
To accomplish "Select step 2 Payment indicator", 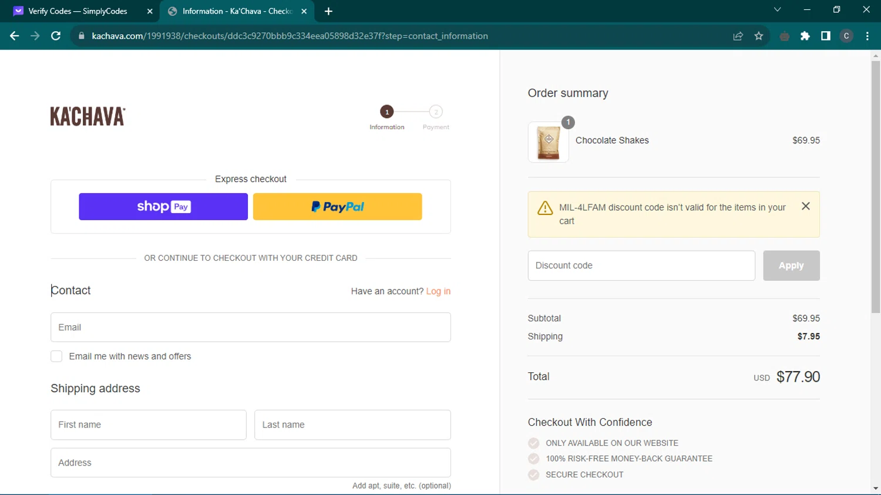I will pos(436,112).
